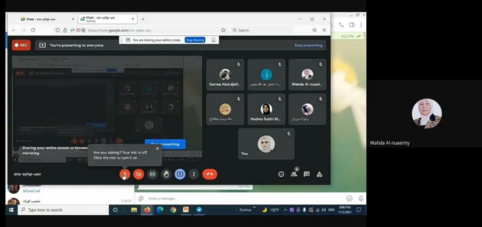Open the three-dot more options menu
Screen dimensions: 482x227
[x=194, y=174]
